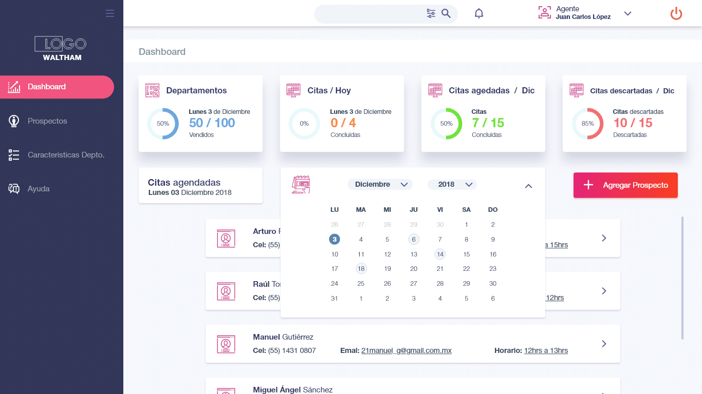Open Prospectos in the sidebar
Screen dimensions: 702x394
pos(47,121)
